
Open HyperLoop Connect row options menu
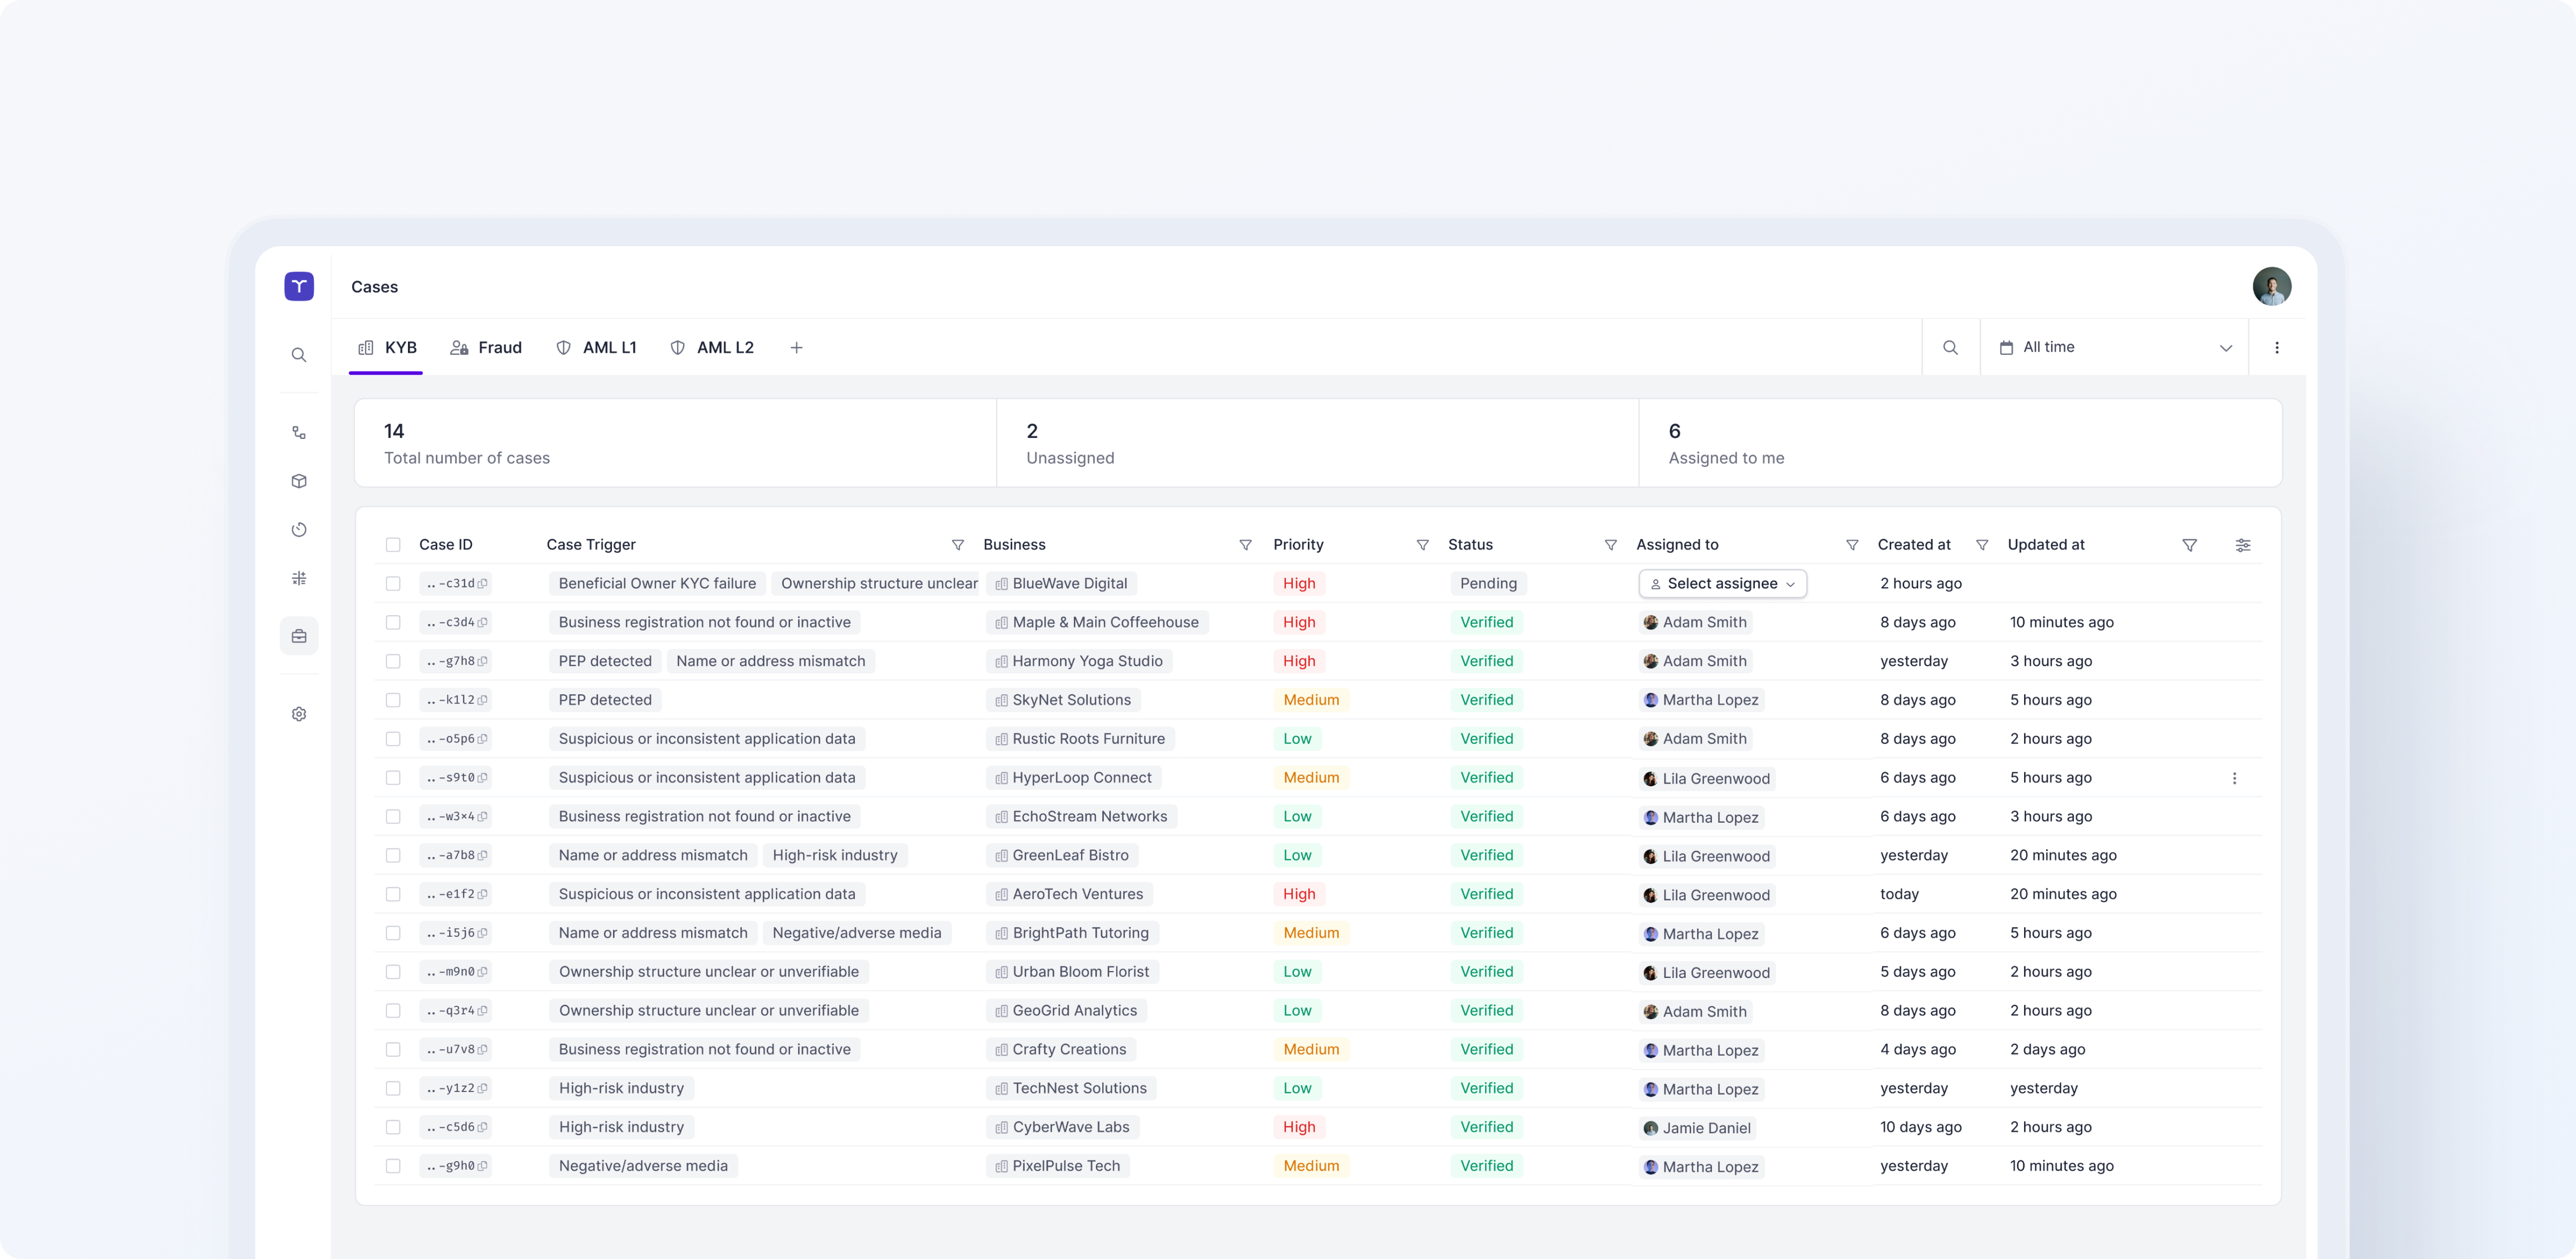tap(2234, 778)
